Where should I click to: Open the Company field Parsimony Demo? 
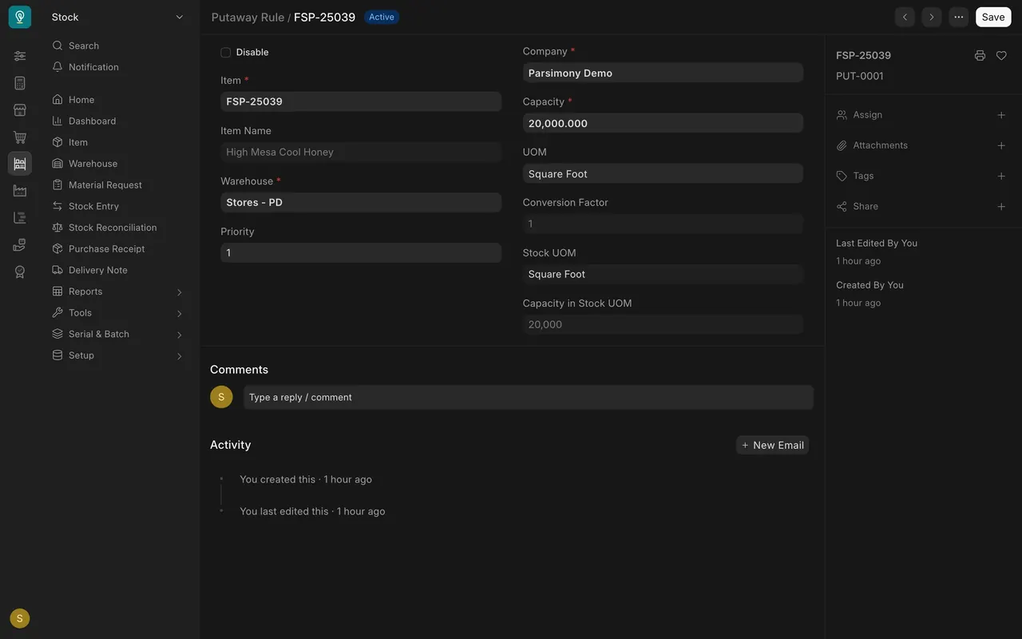663,73
